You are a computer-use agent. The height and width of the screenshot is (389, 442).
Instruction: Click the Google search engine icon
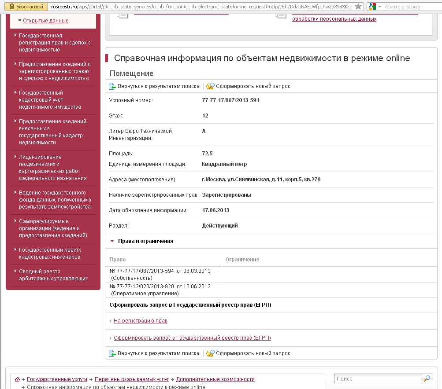point(372,7)
